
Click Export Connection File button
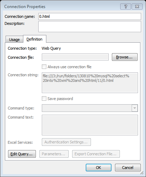pyautogui.click(x=96, y=154)
